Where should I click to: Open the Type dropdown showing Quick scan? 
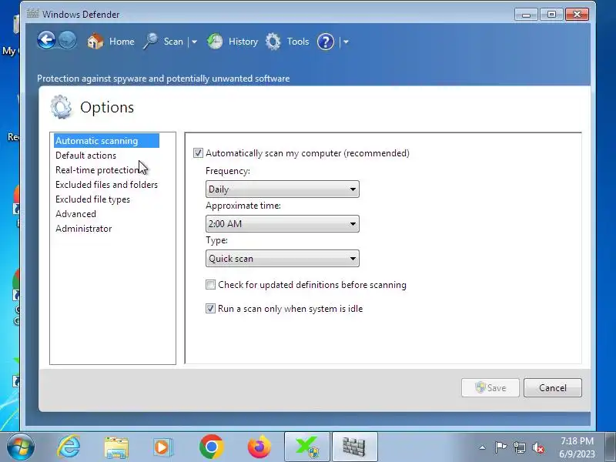pos(283,259)
